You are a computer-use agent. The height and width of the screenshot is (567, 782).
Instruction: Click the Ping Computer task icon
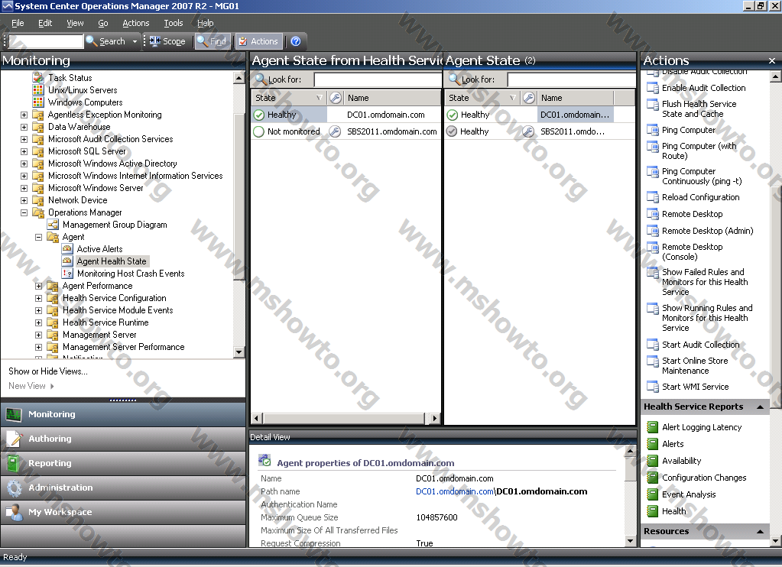coord(652,130)
